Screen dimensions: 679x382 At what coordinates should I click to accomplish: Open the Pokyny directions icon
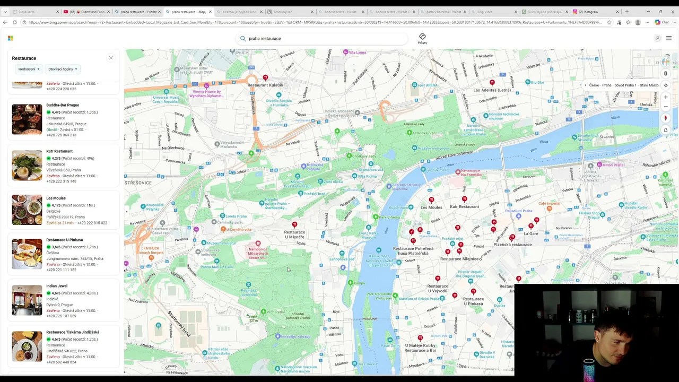(422, 38)
